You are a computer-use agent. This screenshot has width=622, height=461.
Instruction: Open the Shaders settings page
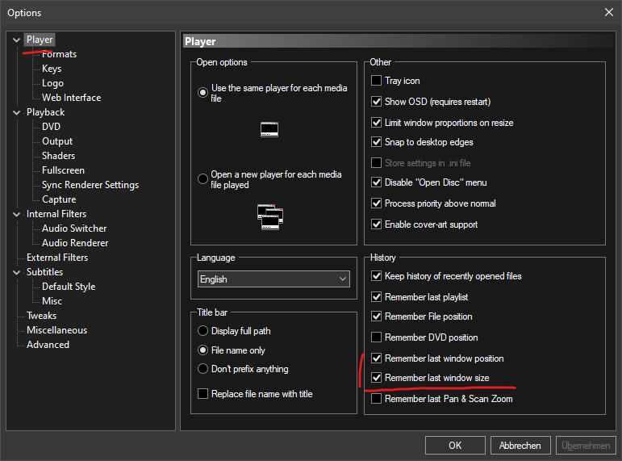(x=58, y=156)
